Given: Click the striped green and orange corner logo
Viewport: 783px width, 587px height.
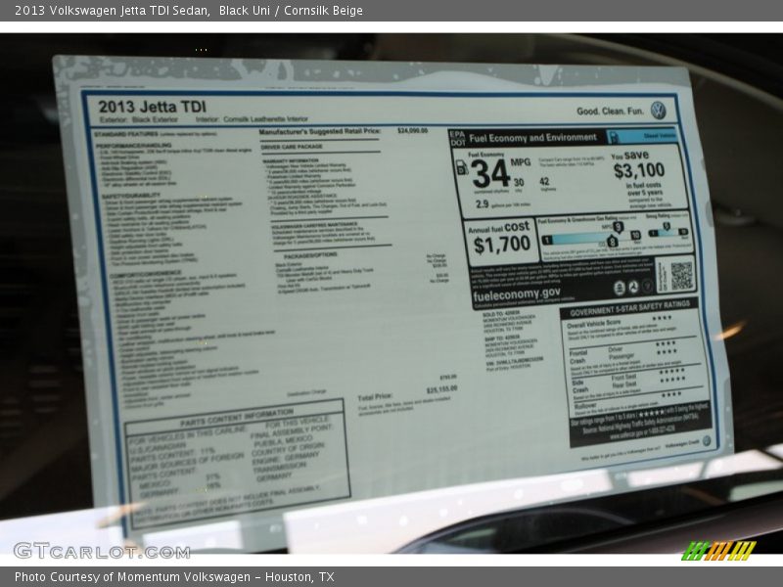Looking at the screenshot, I should 717,551.
